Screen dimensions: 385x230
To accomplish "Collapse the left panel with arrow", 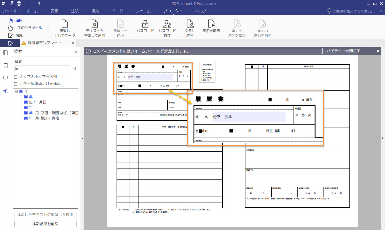I will pyautogui.click(x=82, y=138).
